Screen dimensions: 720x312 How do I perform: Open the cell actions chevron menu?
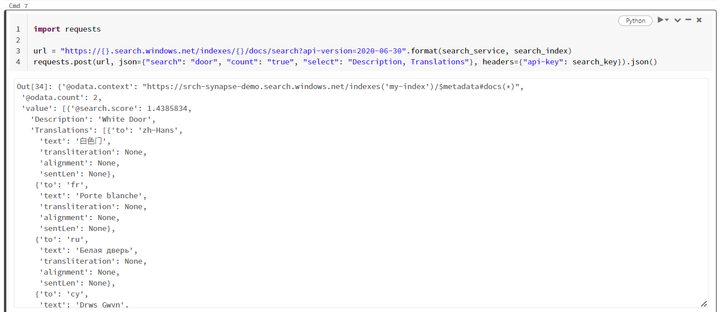pos(677,20)
